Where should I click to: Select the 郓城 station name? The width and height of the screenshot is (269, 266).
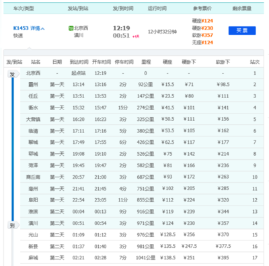pyautogui.click(x=33, y=154)
